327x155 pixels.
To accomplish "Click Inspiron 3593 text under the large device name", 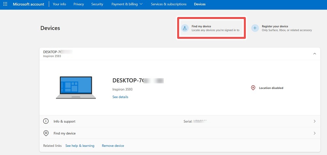I will [x=122, y=89].
